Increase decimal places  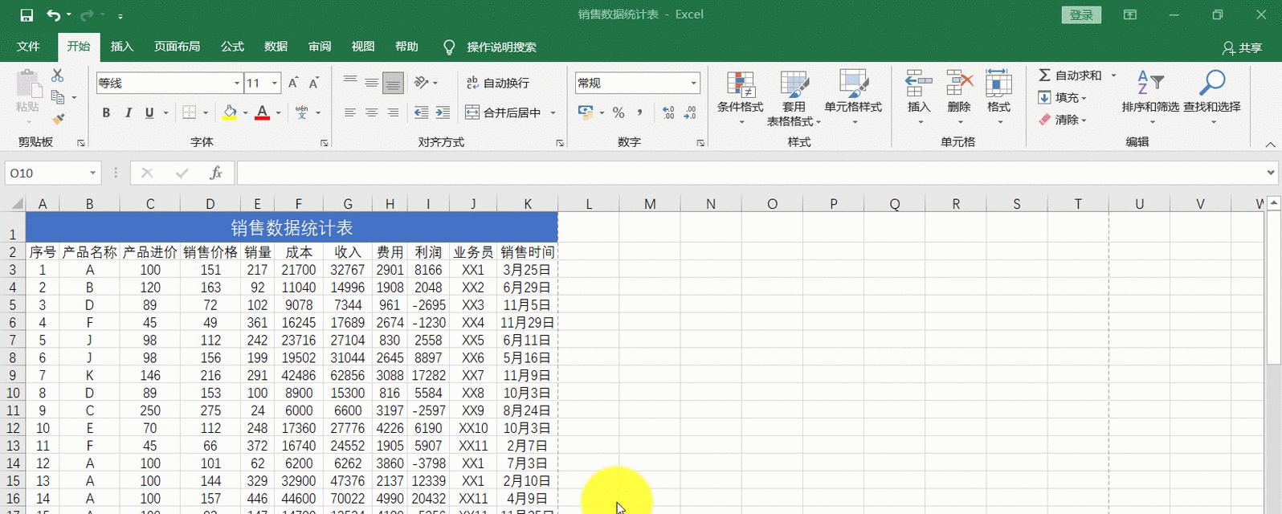pos(669,113)
